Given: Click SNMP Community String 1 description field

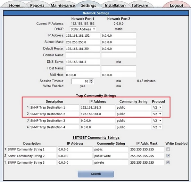Looking at the screenshot, I should 32,149.
